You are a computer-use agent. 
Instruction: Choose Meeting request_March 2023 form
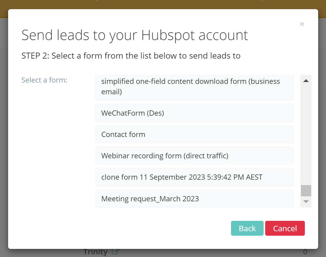194,199
